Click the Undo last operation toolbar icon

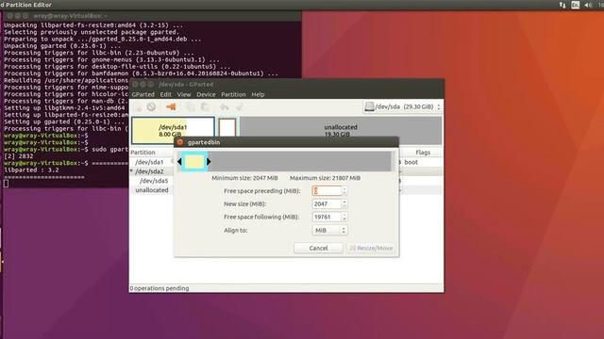tap(225, 106)
